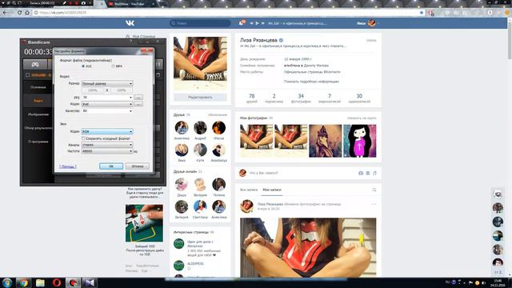The height and width of the screenshot is (288, 512).
Task: Click next track in VK header player
Action: [263, 23]
